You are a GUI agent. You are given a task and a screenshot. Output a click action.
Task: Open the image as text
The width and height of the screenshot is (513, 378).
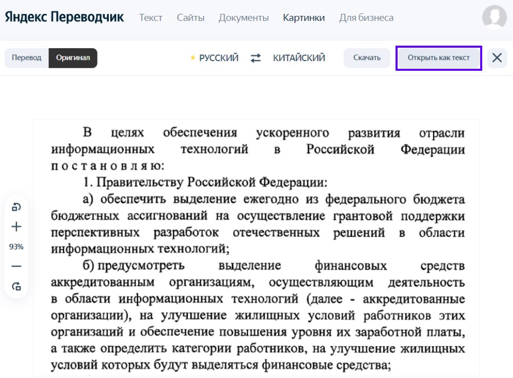tap(438, 58)
